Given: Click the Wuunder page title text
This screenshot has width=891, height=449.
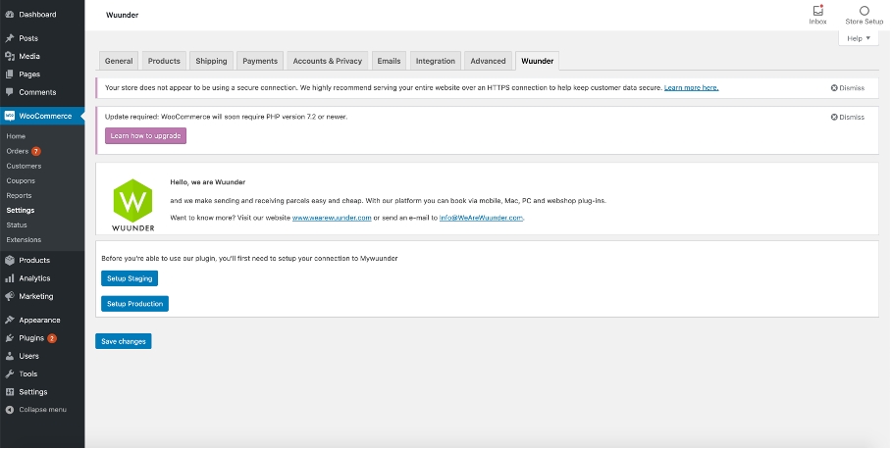Looking at the screenshot, I should point(123,16).
